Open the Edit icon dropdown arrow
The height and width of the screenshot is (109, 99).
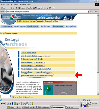[x=52, y=8]
